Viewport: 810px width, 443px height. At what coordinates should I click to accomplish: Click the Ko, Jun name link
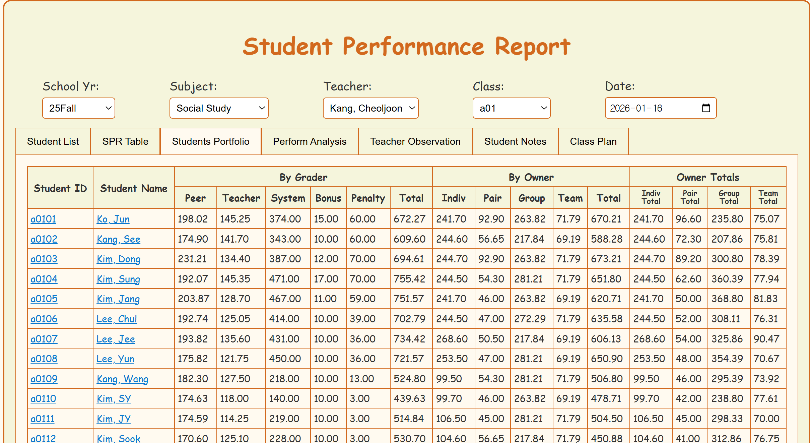coord(113,219)
